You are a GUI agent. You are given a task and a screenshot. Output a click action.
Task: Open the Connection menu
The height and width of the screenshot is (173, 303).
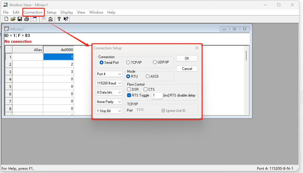[33, 12]
